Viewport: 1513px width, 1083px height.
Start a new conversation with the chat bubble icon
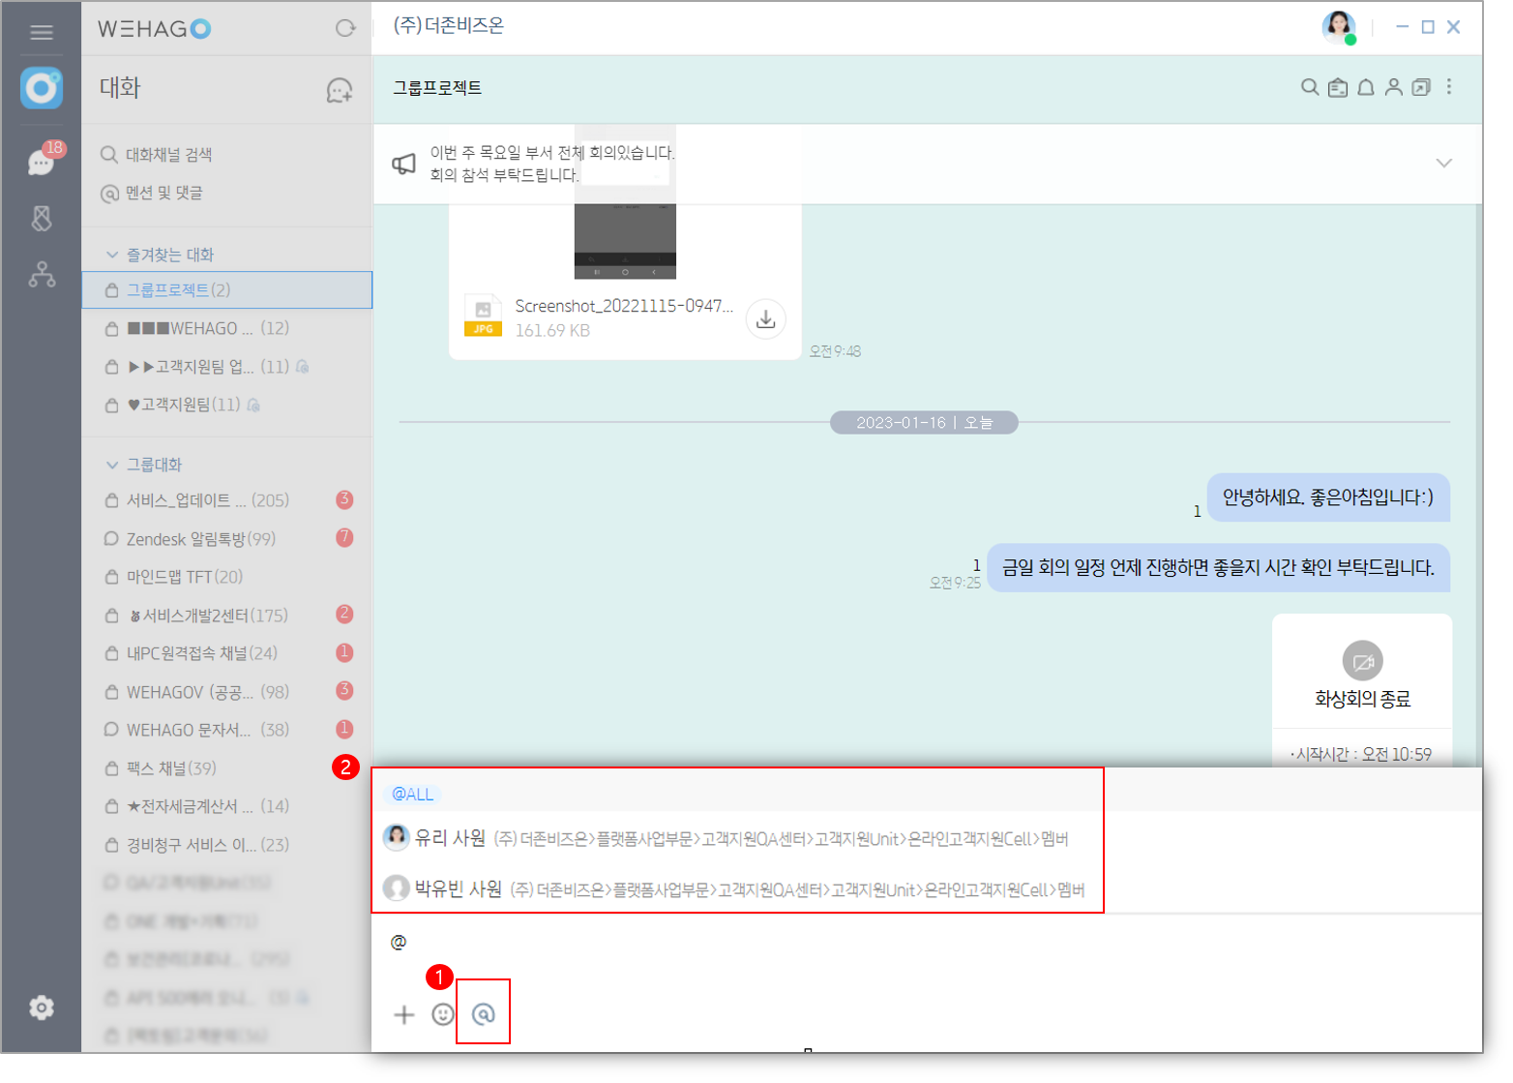pos(338,89)
